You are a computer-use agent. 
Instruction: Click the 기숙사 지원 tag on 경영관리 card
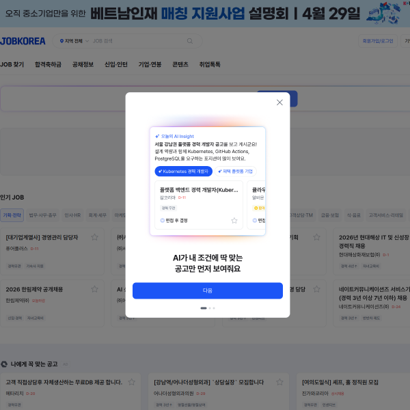(35, 266)
